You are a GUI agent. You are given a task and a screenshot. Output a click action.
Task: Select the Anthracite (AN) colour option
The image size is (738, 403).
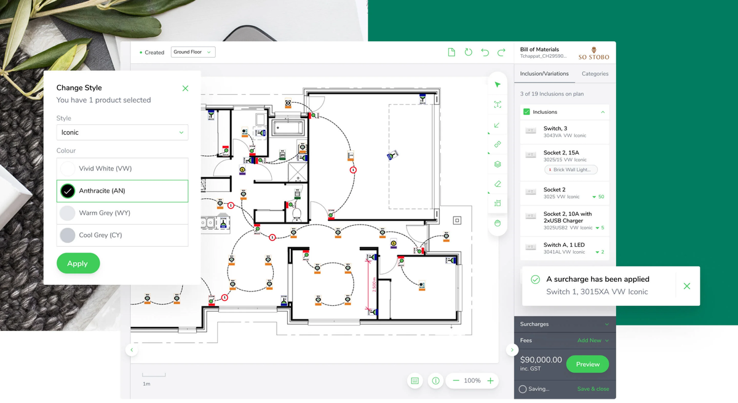[122, 191]
